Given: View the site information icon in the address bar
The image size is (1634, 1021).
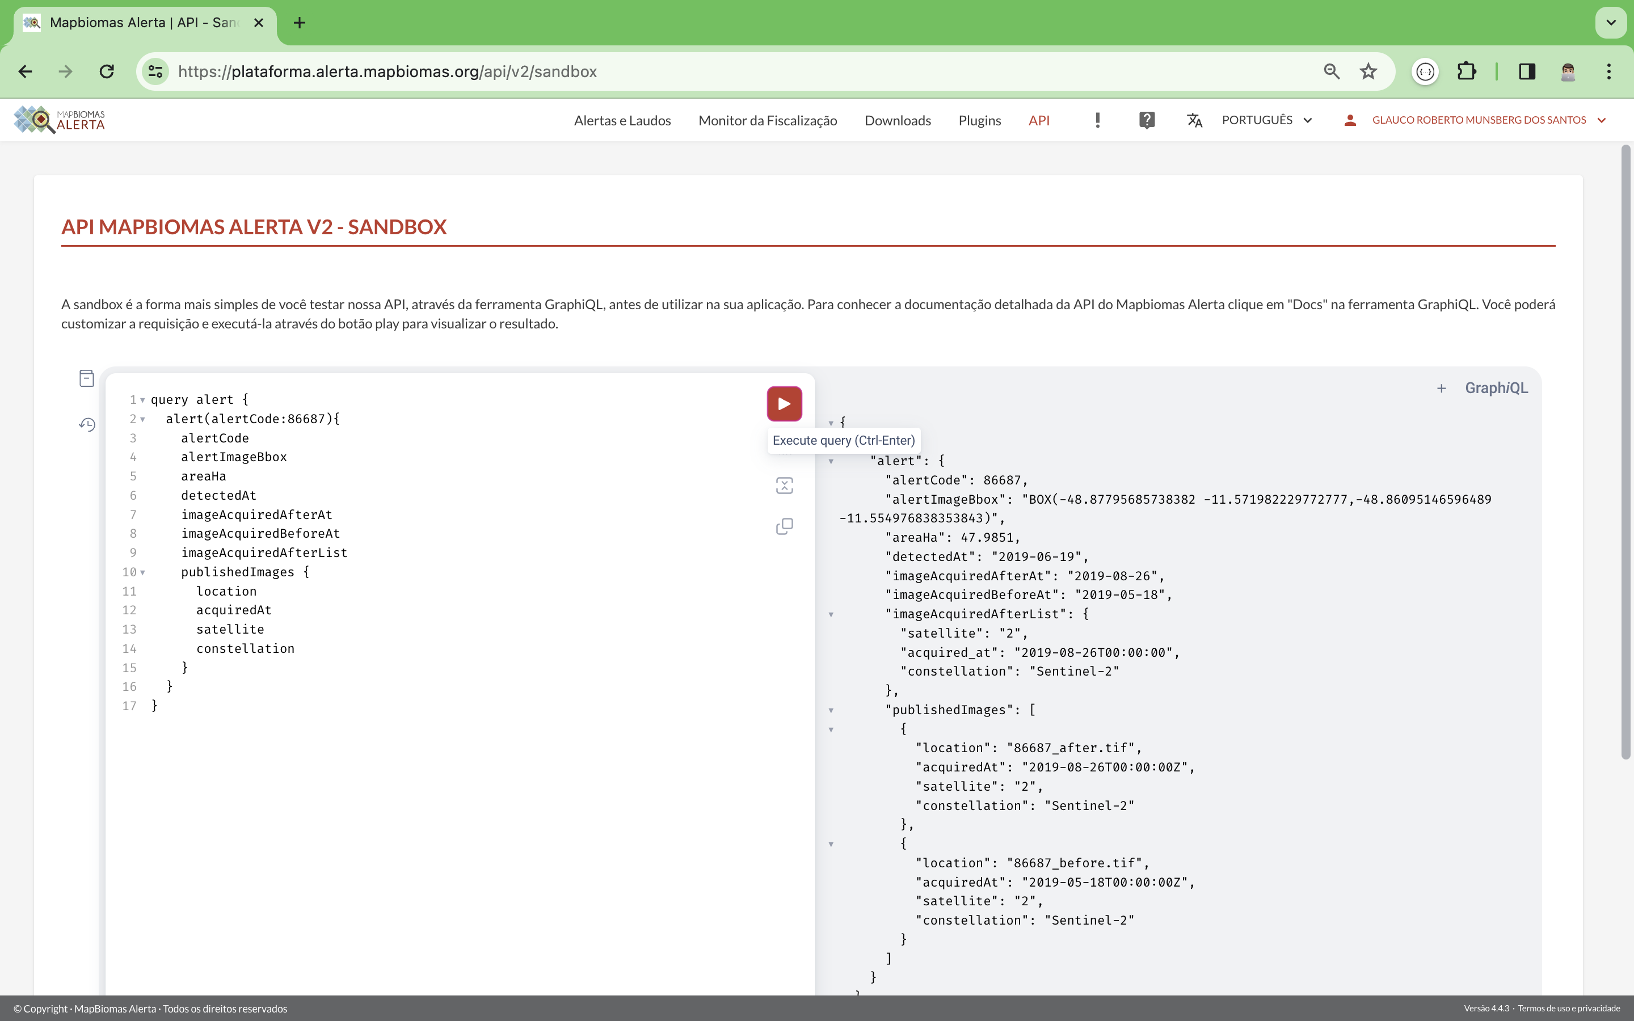Looking at the screenshot, I should point(155,71).
